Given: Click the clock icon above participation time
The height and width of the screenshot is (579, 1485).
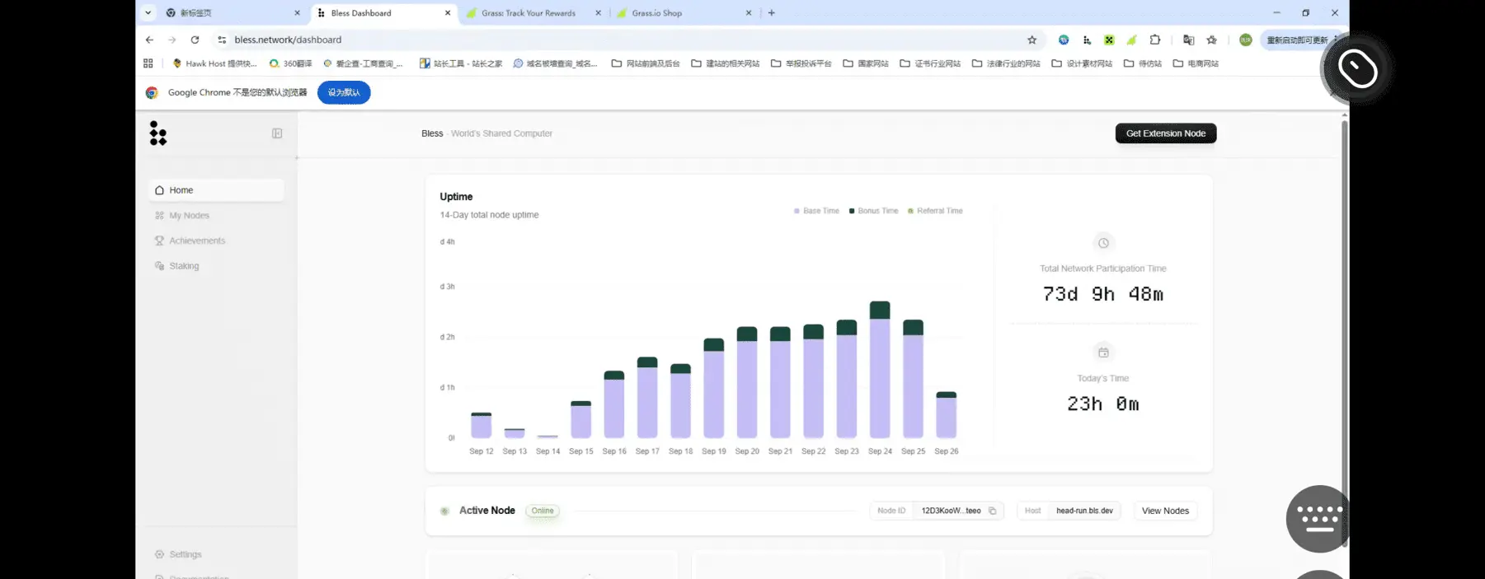Looking at the screenshot, I should click(x=1103, y=243).
